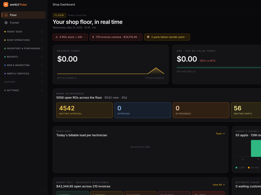Click the YTD $2,105,965.21 text
Image resolution: width=261 pixels, height=195 pixels.
(x=155, y=78)
